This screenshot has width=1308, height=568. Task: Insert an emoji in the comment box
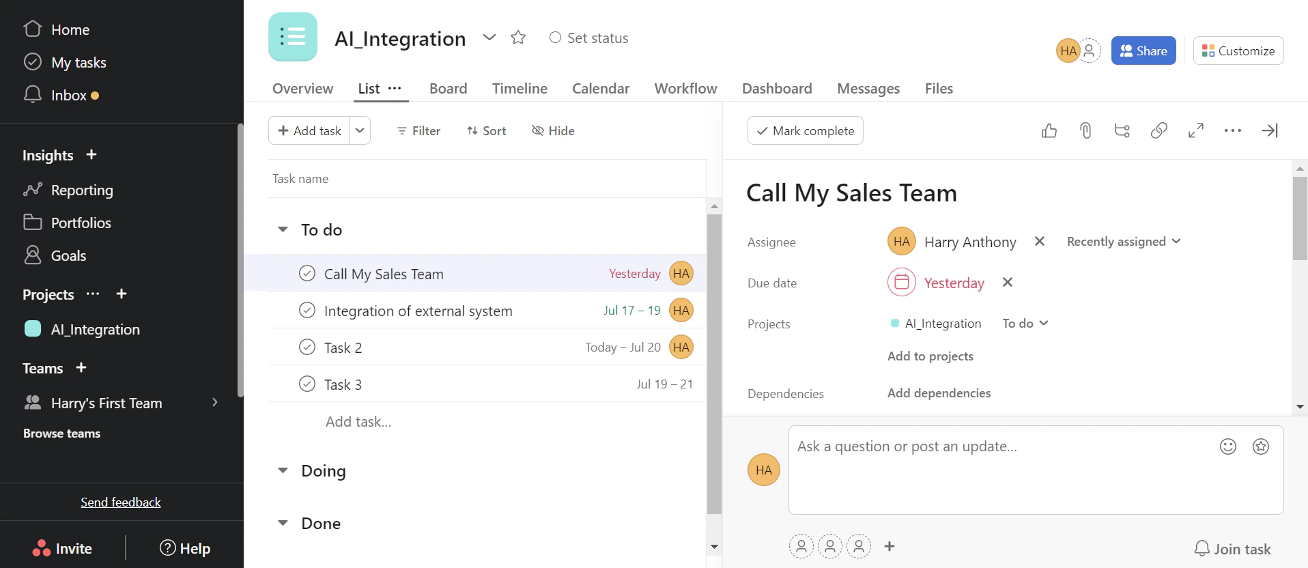tap(1227, 446)
